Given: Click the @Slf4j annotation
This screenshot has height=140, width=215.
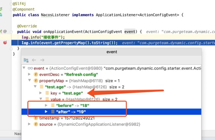Looking at the screenshot, I should click(x=19, y=4).
